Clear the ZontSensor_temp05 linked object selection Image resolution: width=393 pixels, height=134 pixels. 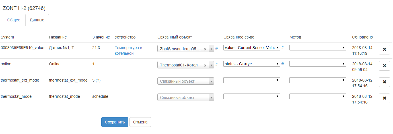(205, 49)
